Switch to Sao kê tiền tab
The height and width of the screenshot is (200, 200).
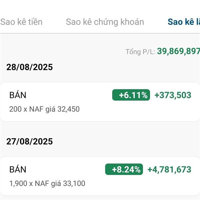tap(21, 22)
